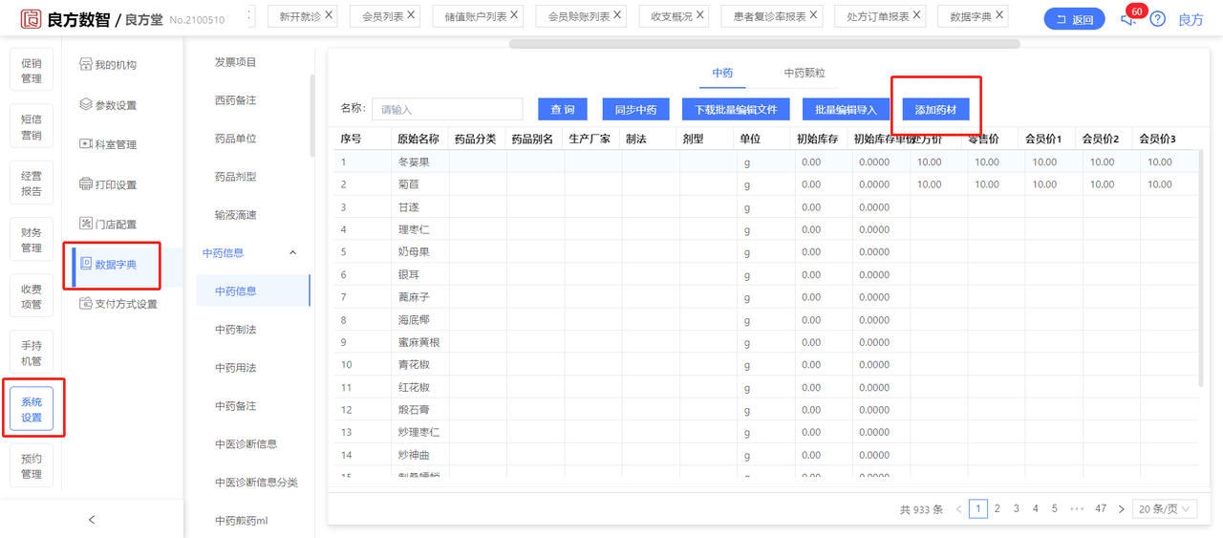Viewport: 1223px width, 538px height.
Task: Click the 同步中药 button
Action: 635,110
